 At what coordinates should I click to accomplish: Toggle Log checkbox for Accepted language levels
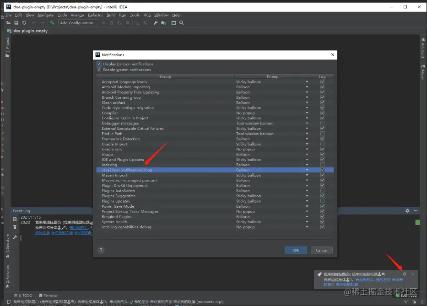tap(323, 82)
